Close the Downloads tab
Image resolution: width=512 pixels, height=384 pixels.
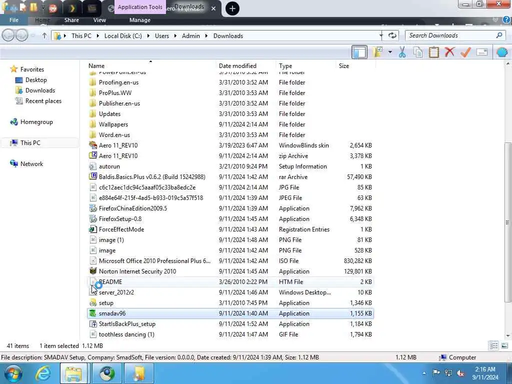tap(213, 8)
